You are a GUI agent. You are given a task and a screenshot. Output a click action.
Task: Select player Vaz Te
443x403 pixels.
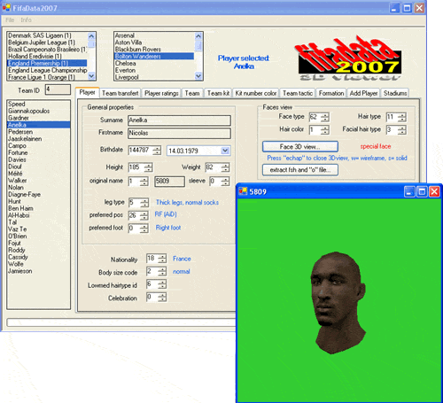18,229
